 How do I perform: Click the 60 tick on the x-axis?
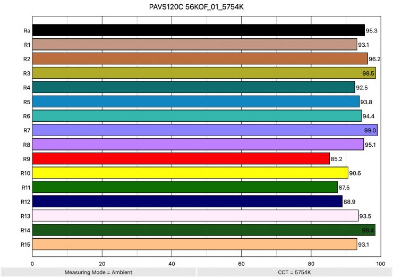pyautogui.click(x=241, y=263)
